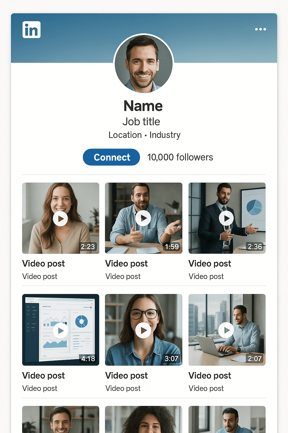The image size is (288, 433).
Task: Click the Location • Industry line
Action: coord(144,135)
